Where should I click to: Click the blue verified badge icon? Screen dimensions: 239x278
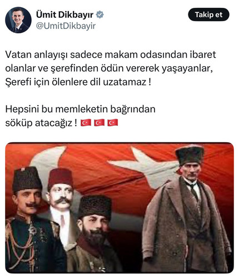(100, 14)
